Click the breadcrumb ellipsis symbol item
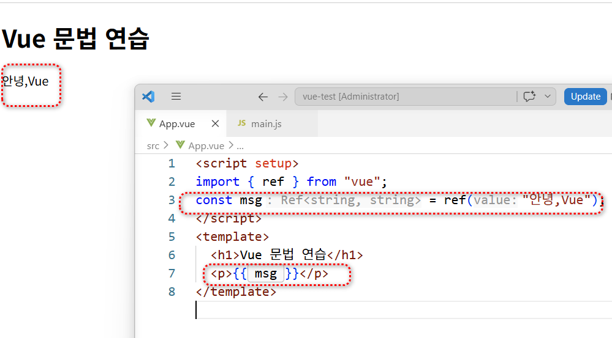Viewport: 612px width, 338px height. coord(240,147)
